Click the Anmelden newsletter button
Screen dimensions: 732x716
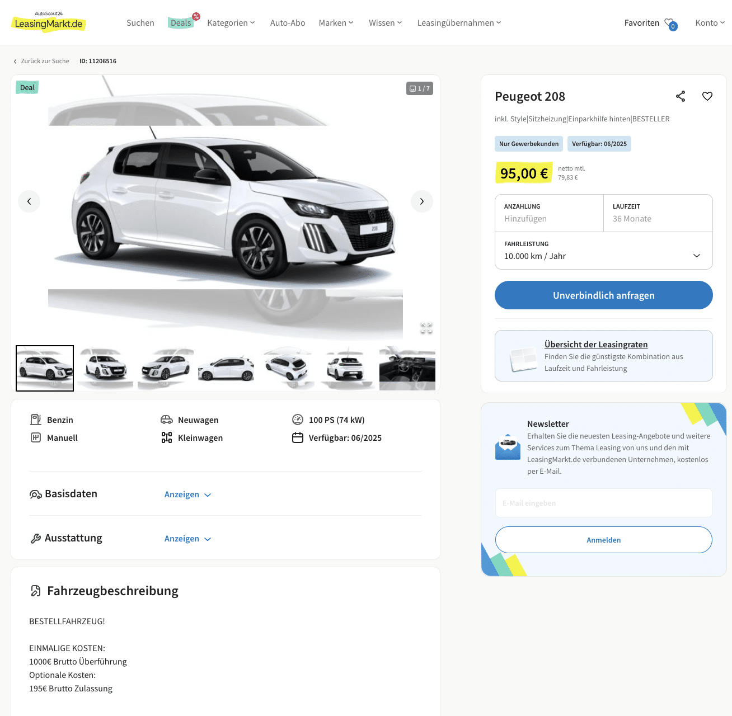coord(604,540)
